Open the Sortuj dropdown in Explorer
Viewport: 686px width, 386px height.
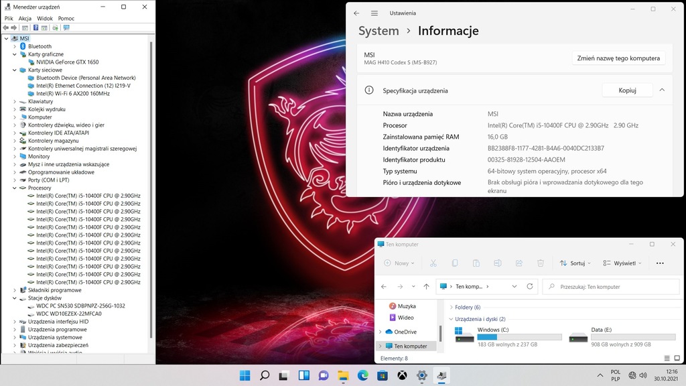coord(575,263)
